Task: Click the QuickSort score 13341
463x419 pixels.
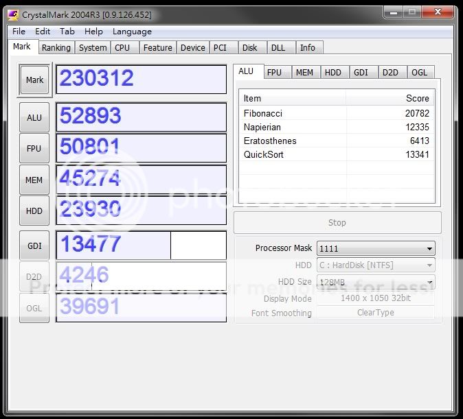Action: click(417, 154)
